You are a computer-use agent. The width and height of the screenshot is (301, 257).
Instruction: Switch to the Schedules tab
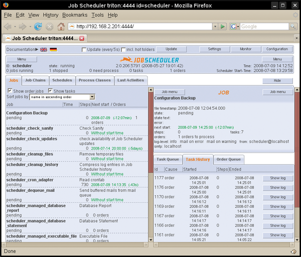click(x=62, y=80)
